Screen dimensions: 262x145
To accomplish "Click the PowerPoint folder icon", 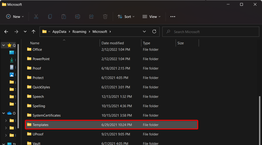I will tap(29, 59).
